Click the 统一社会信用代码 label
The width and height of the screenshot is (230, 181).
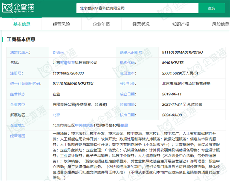[x=26, y=84]
